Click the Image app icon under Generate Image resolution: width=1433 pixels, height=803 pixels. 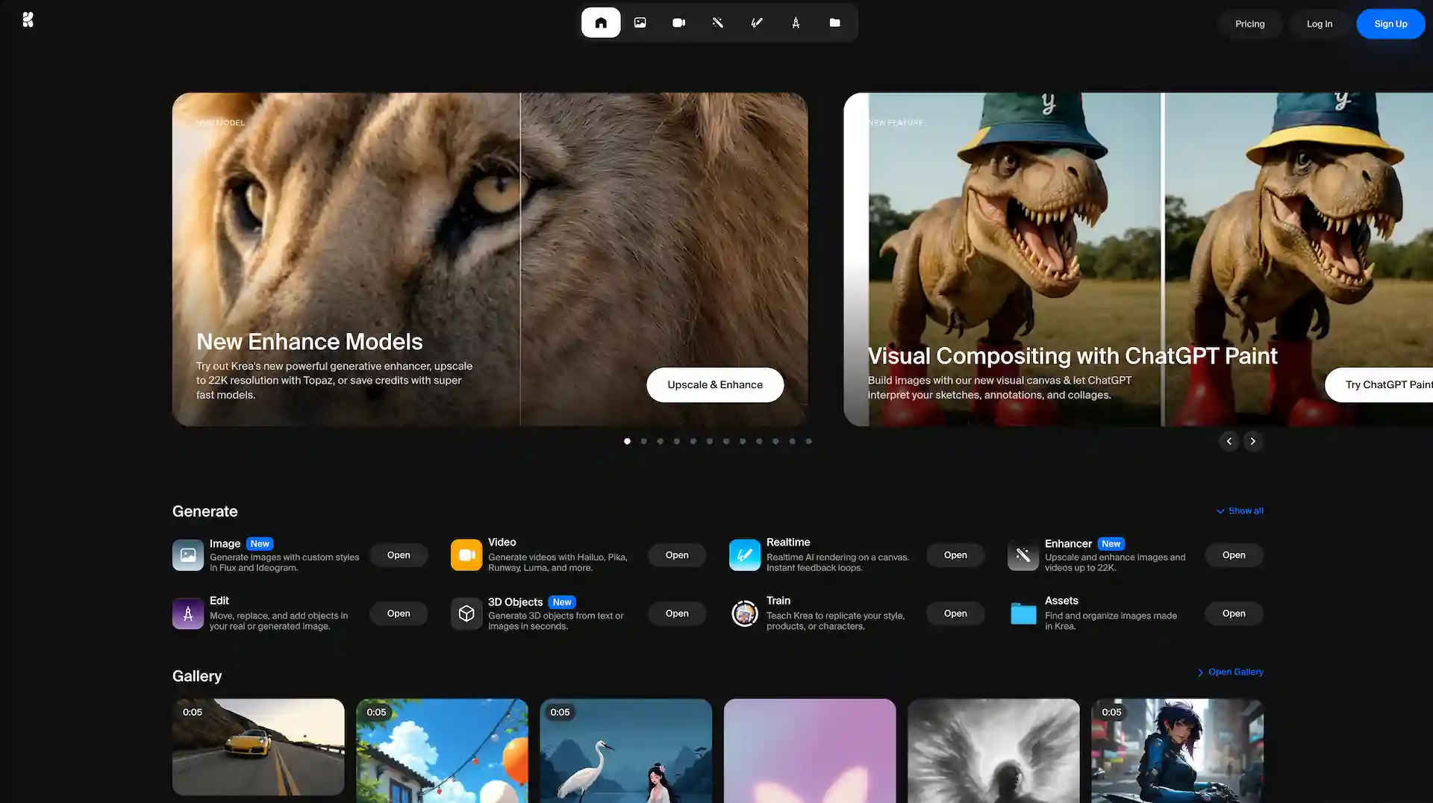[188, 555]
